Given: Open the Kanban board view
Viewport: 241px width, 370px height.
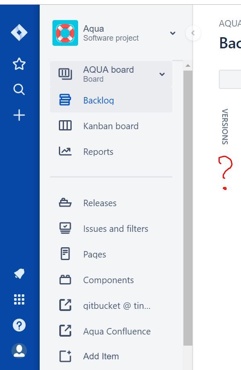Looking at the screenshot, I should coord(111,126).
